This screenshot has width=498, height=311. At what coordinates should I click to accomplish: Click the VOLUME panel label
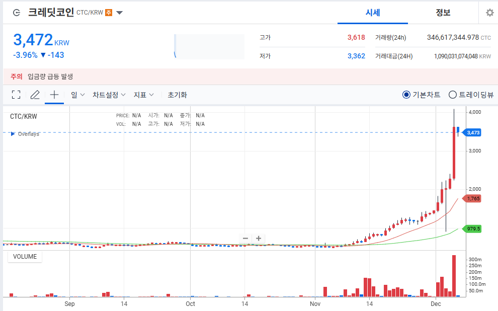pyautogui.click(x=25, y=256)
